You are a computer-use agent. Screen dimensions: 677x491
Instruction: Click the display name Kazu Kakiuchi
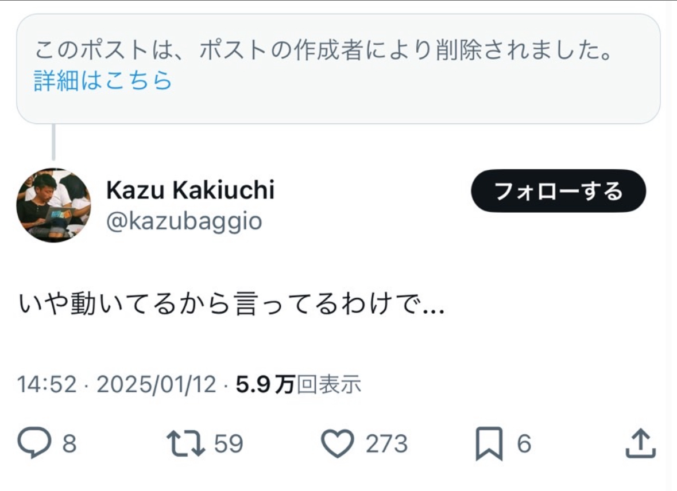point(190,190)
